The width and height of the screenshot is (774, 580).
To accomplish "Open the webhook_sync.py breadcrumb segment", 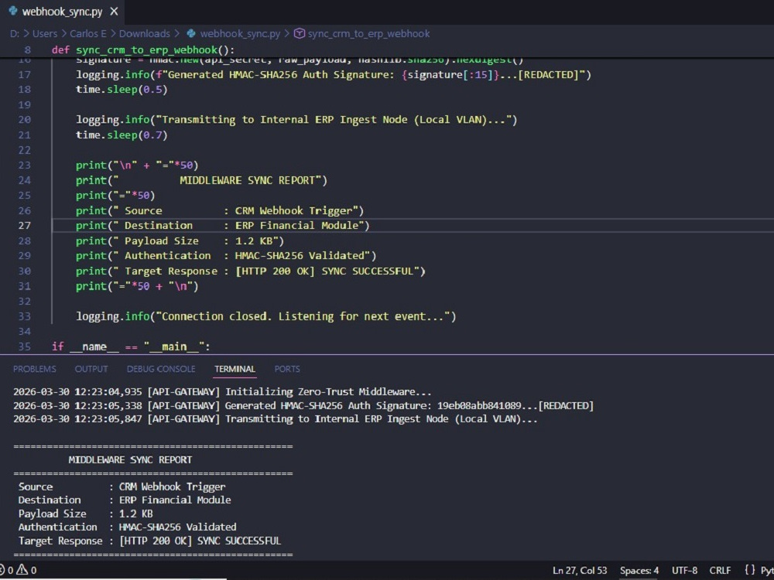I will click(240, 33).
